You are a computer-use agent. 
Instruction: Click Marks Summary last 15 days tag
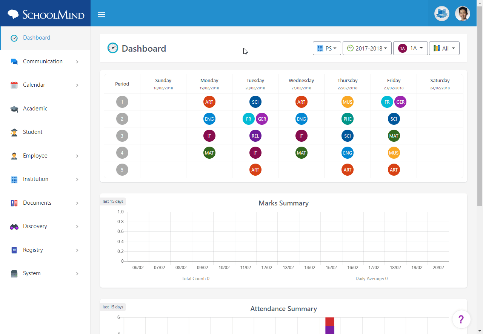click(113, 201)
